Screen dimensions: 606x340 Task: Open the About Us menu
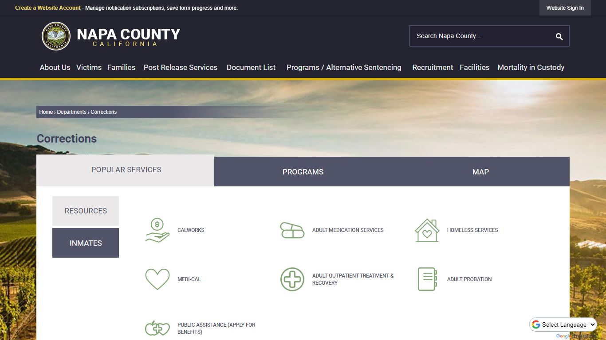pos(55,67)
